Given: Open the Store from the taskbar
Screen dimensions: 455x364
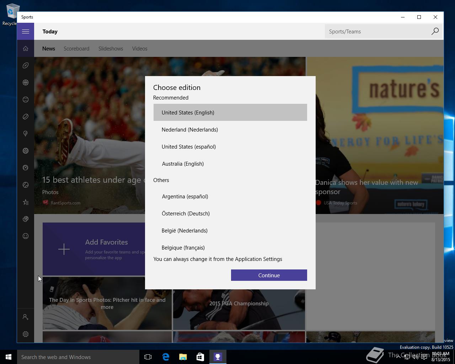Looking at the screenshot, I should (200, 357).
